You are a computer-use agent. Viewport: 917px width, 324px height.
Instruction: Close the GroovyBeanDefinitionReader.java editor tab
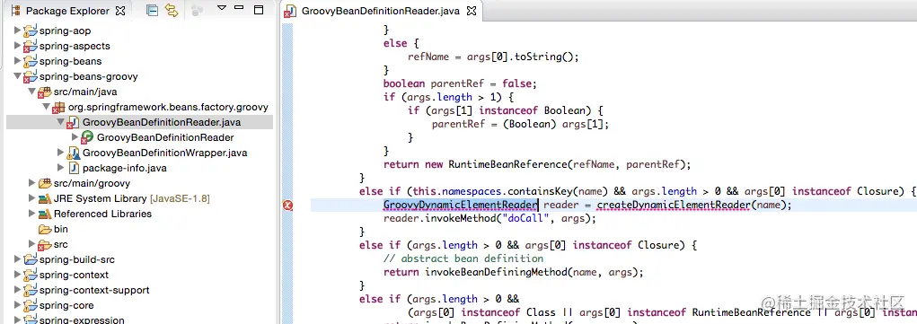(x=472, y=11)
